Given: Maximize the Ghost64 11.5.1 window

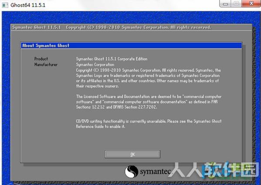Looking at the screenshot, I should 236,3.
